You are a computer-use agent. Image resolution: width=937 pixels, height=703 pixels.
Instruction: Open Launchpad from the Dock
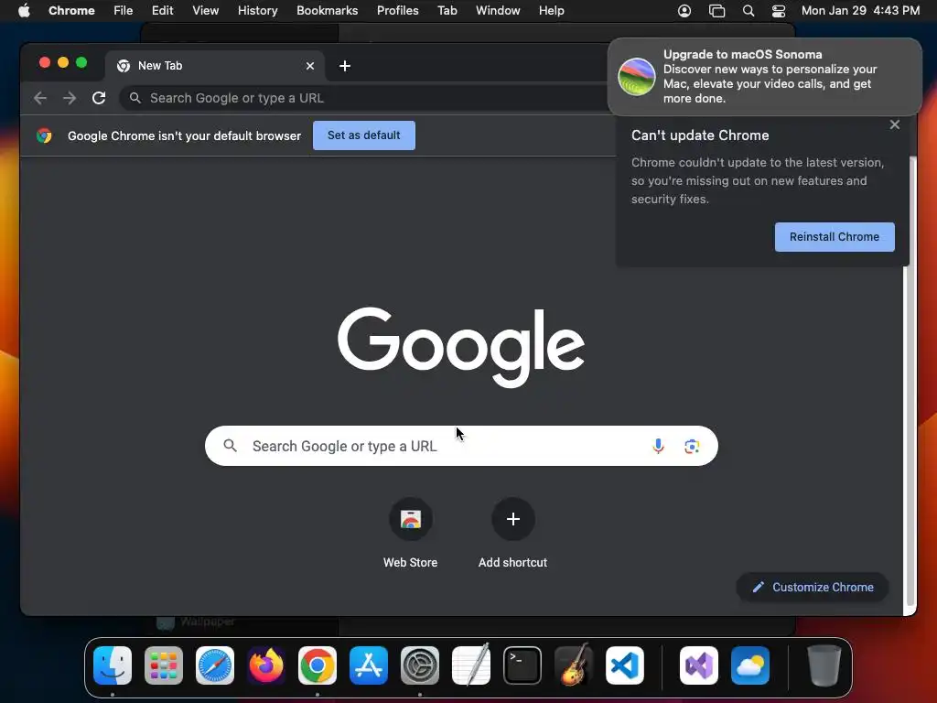pos(164,665)
